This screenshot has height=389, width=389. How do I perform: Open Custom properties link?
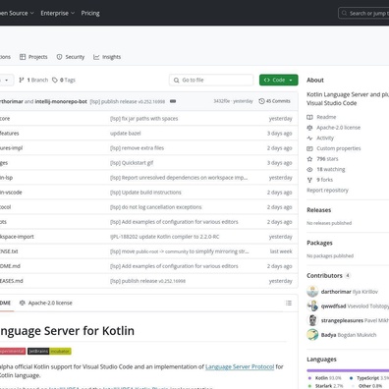click(x=339, y=148)
